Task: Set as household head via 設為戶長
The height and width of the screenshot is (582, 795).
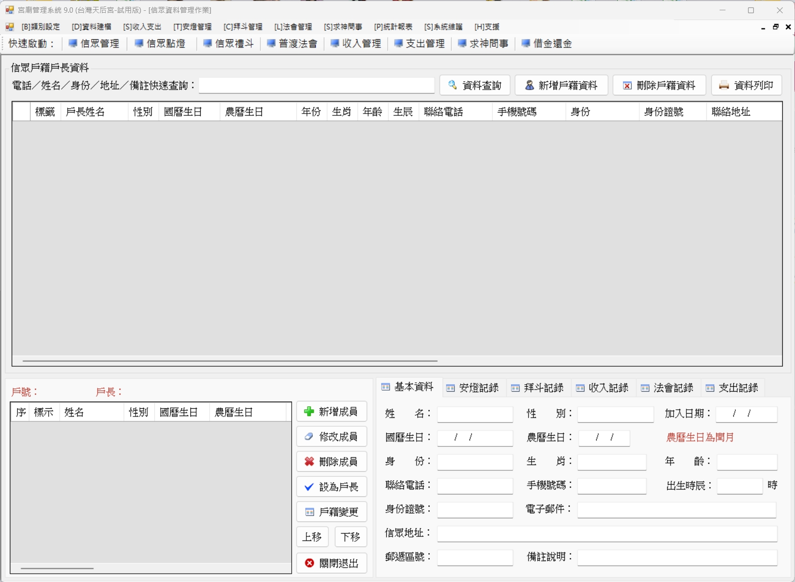Action: point(331,487)
